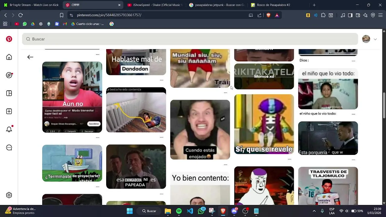Open the esa chingadera ni es papeada pin

click(x=136, y=167)
